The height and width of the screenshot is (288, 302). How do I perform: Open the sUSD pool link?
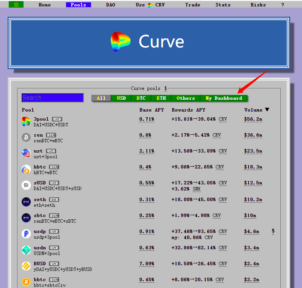[x=40, y=183]
